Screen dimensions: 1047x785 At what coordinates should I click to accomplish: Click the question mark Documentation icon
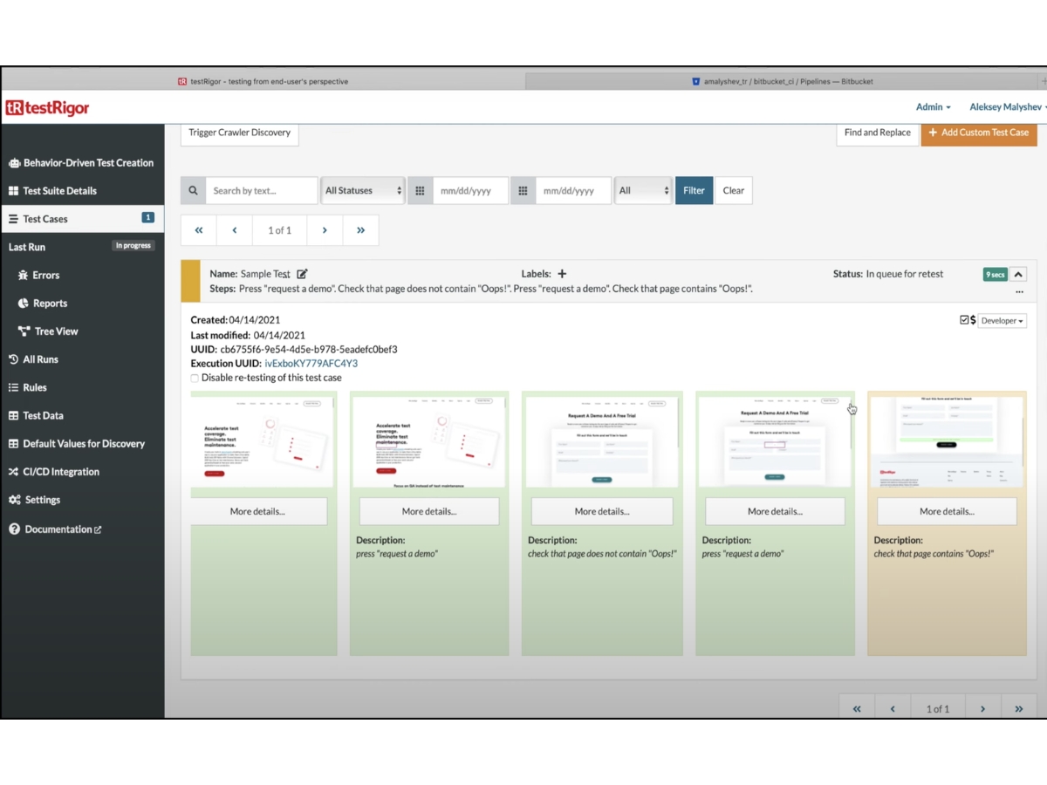click(x=14, y=529)
